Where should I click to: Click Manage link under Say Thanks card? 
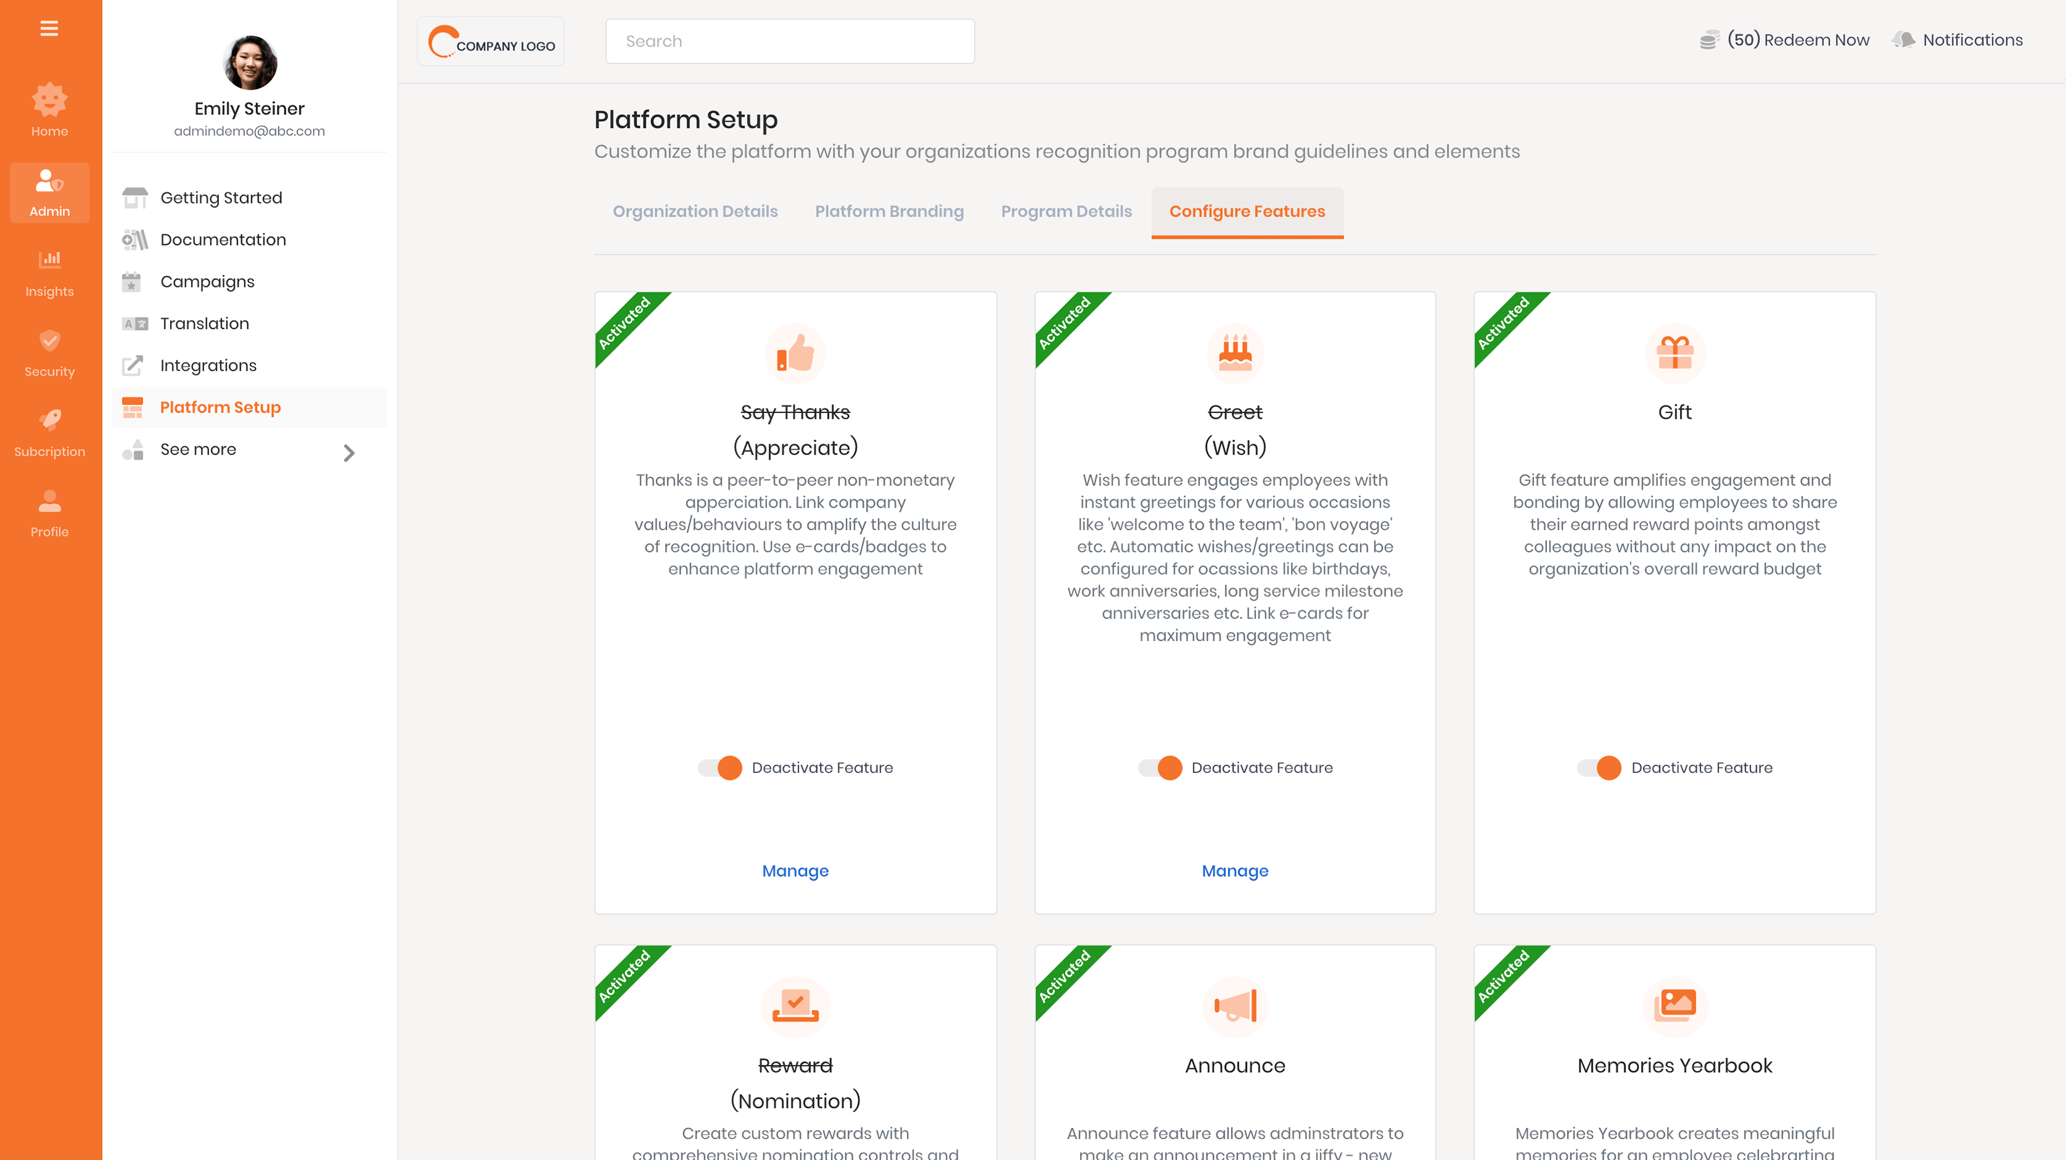(x=795, y=871)
